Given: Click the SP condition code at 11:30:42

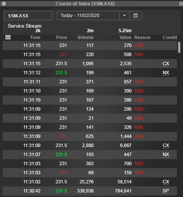Looking at the screenshot, I should tap(166, 191).
